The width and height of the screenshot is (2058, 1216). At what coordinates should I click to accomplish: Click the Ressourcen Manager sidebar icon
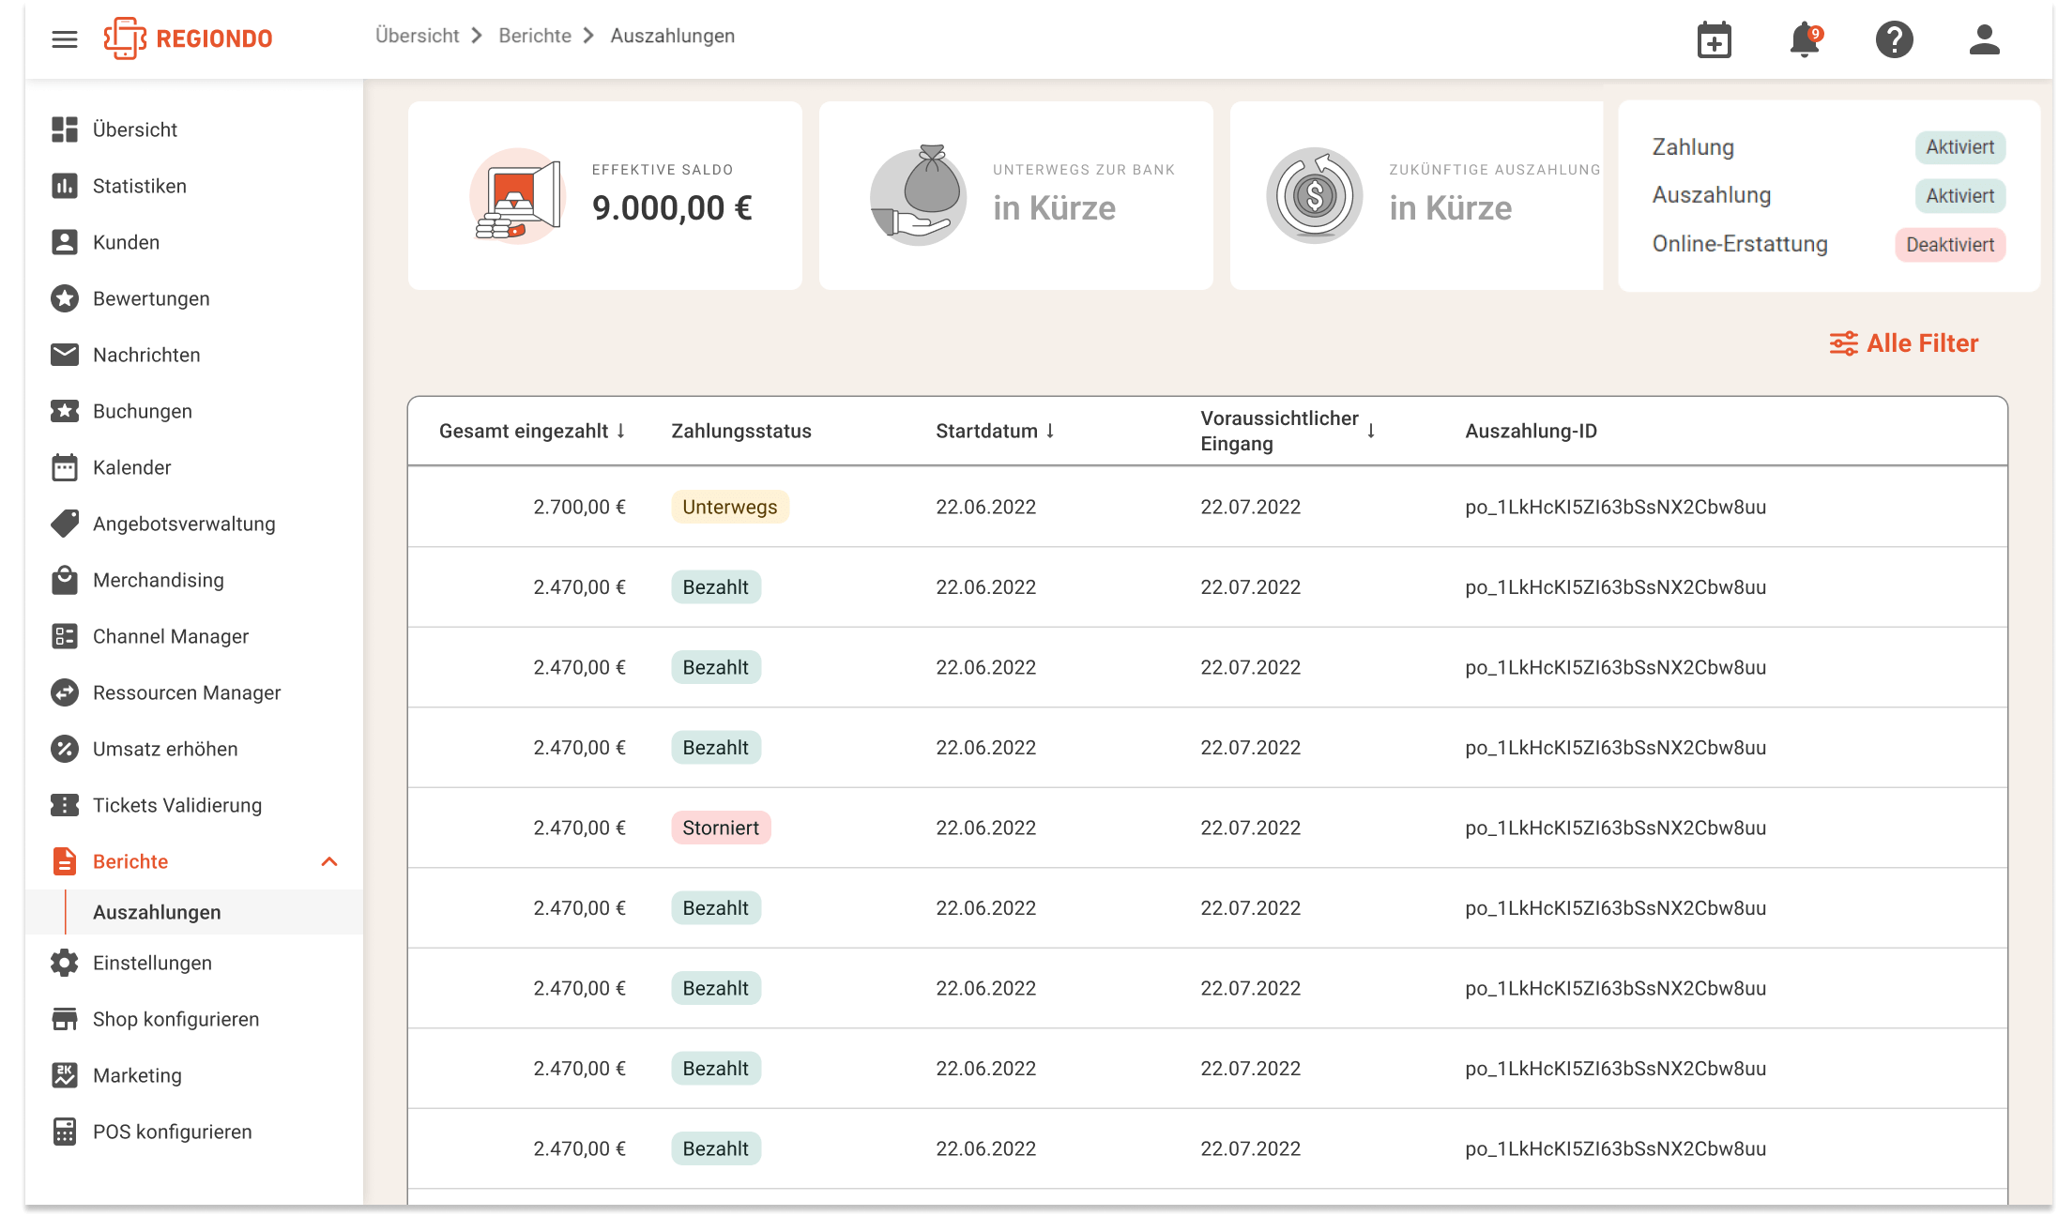65,692
